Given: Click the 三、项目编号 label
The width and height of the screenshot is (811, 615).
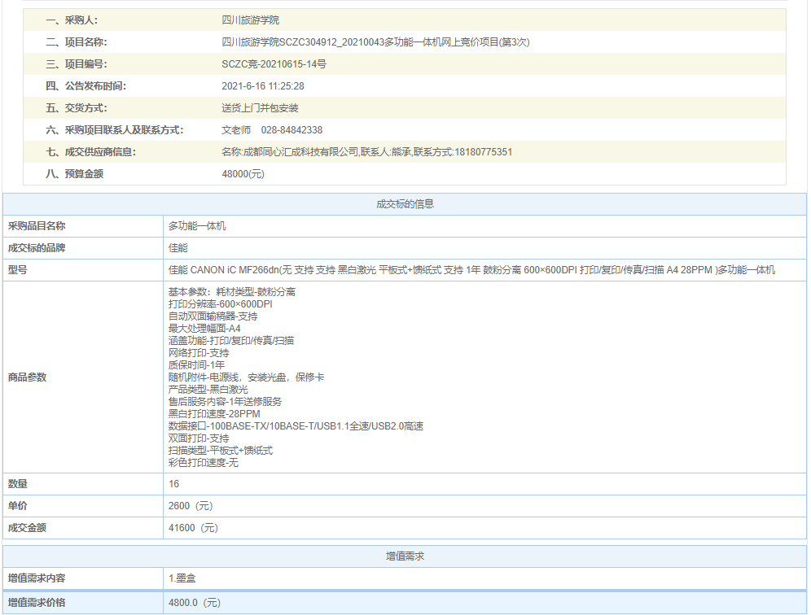Looking at the screenshot, I should click(x=77, y=64).
